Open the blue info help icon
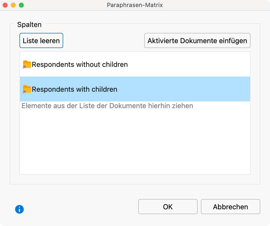 pos(19,209)
